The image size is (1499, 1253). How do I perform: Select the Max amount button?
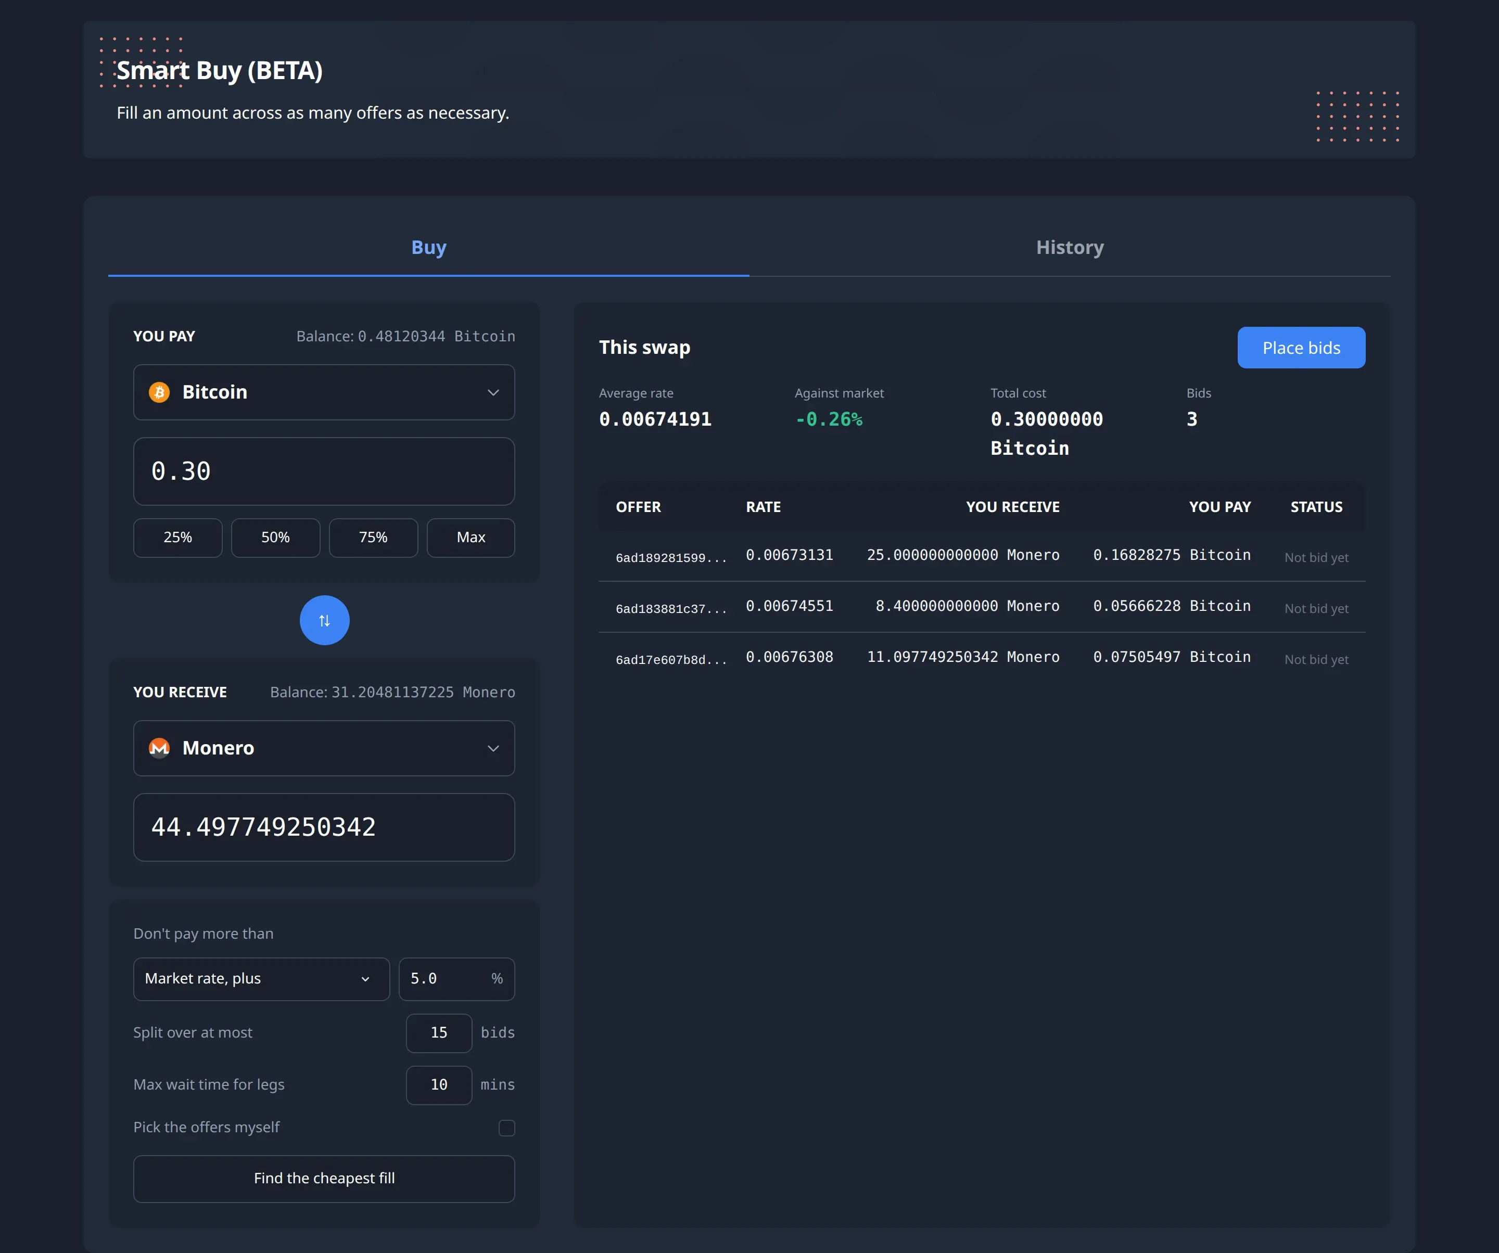[471, 538]
